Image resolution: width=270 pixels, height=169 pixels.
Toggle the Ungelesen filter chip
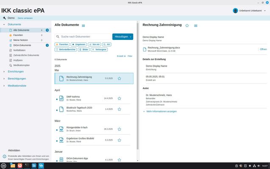point(79,45)
